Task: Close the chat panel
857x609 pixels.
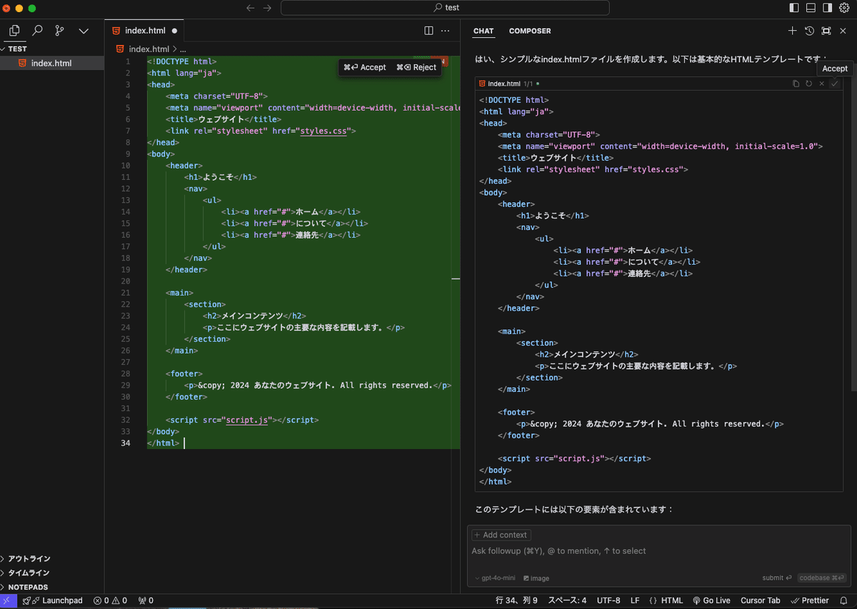Action: tap(843, 31)
